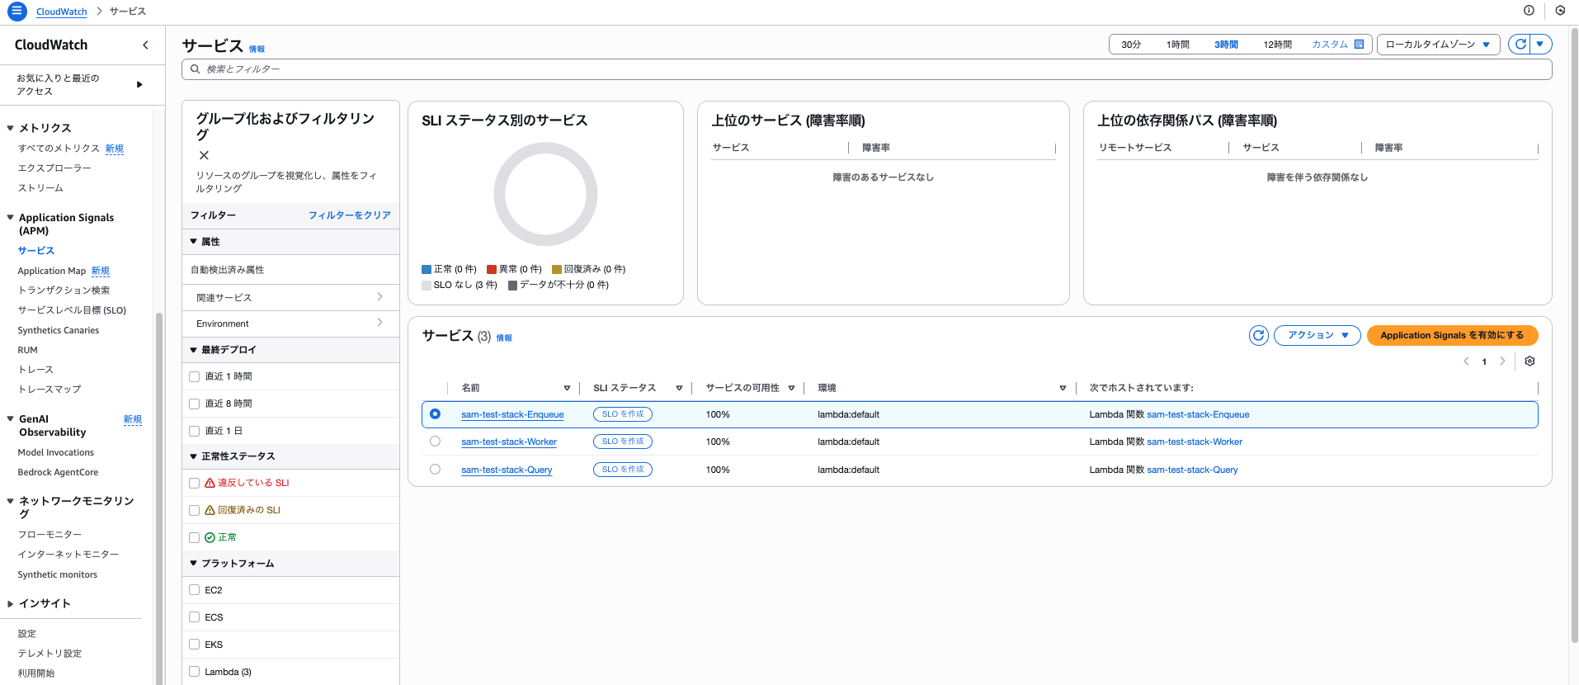This screenshot has width=1579, height=685.
Task: Click the info circle icon top right
Action: (x=1529, y=11)
